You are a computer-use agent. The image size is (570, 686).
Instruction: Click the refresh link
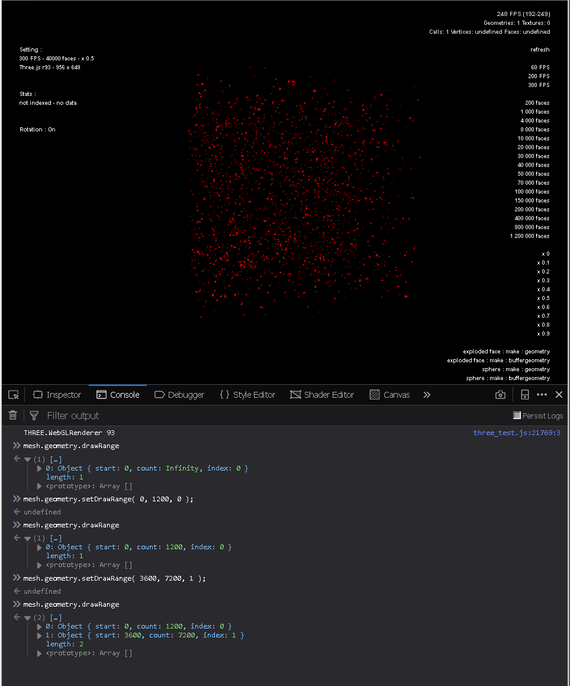point(539,50)
